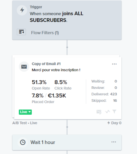Click the email envelope icon
The height and width of the screenshot is (154, 137).
[24, 67]
